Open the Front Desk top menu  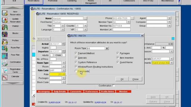tap(53, 2)
